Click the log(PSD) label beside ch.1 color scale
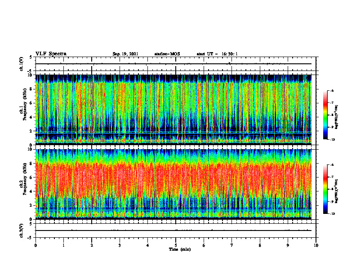 (x=337, y=117)
